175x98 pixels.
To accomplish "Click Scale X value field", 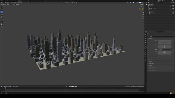I will [165, 51].
